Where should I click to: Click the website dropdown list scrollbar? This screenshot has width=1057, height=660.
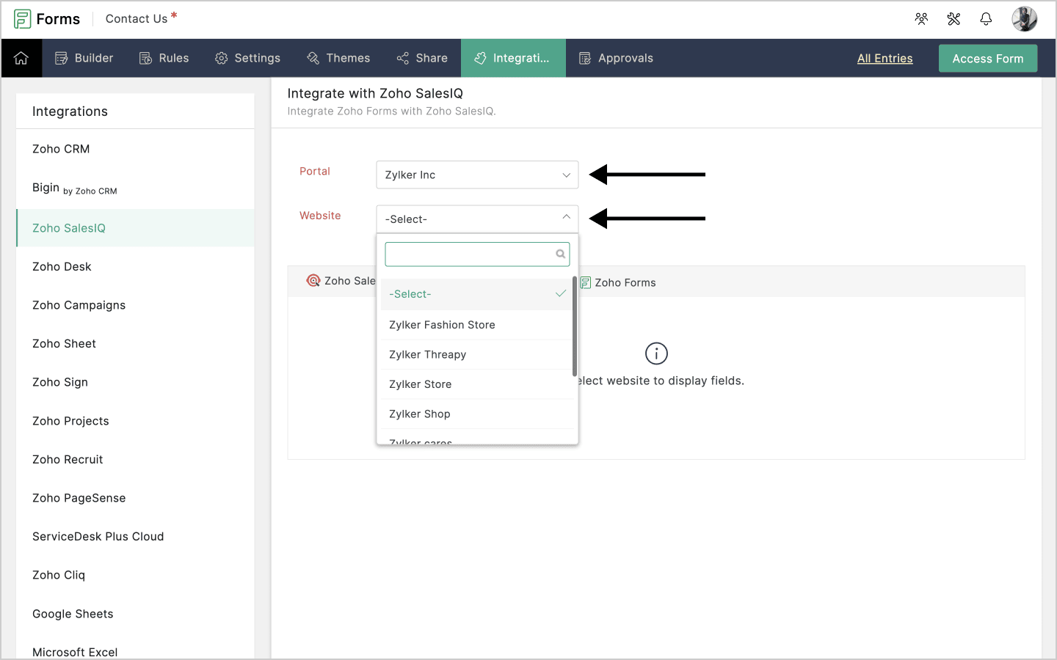click(x=575, y=326)
